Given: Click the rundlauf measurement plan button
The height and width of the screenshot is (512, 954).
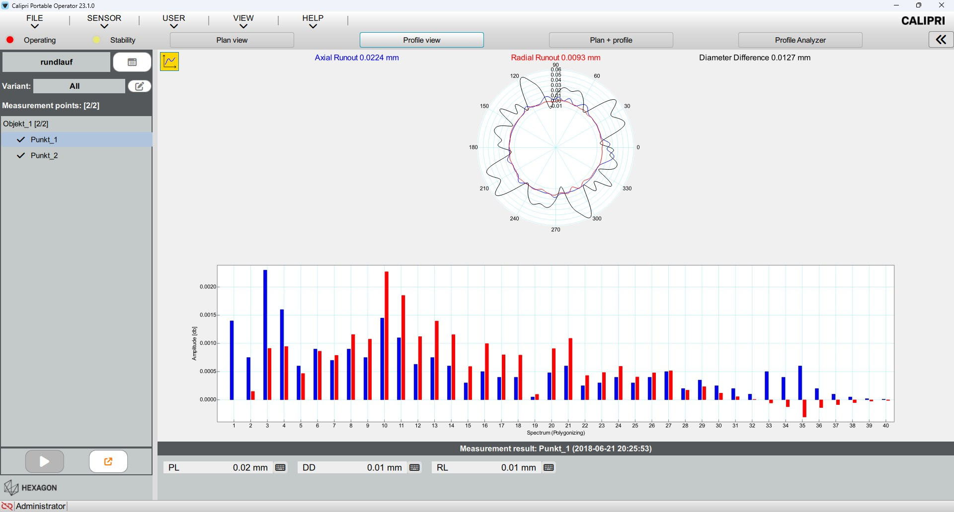Looking at the screenshot, I should 56,62.
